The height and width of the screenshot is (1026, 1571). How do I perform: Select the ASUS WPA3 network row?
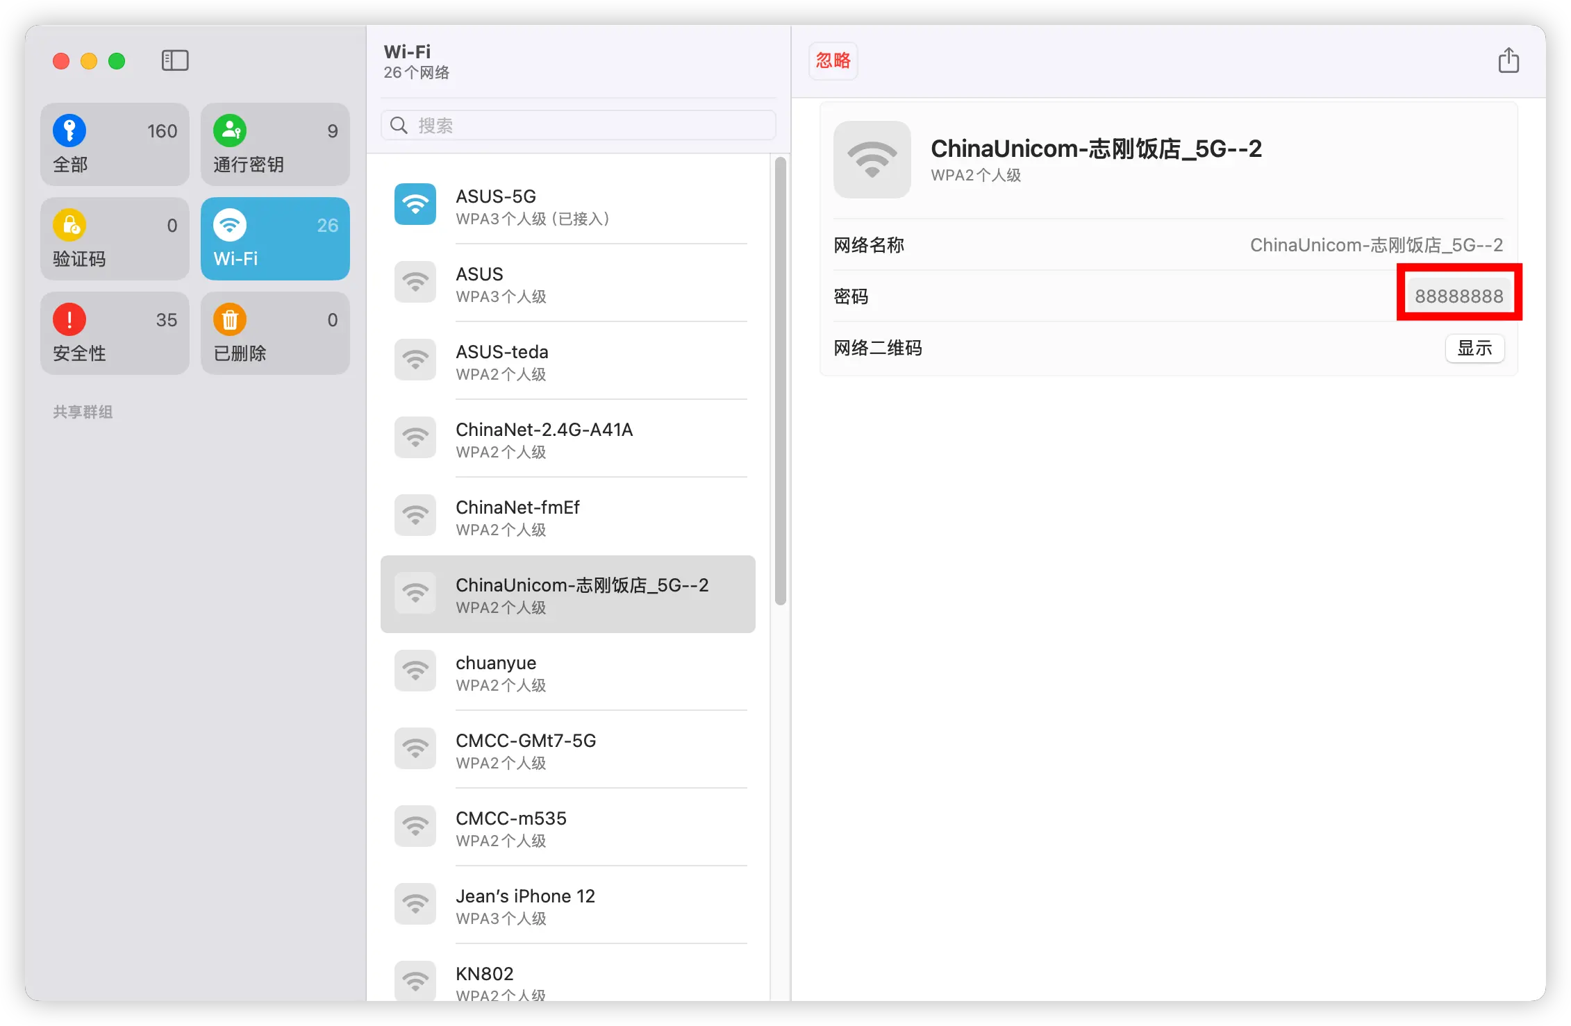[x=568, y=283]
